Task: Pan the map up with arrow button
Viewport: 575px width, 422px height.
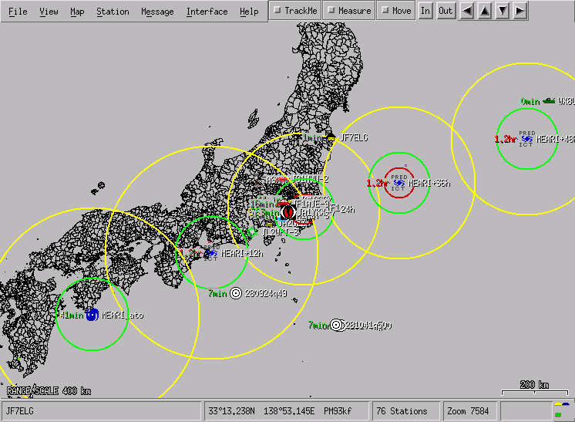Action: coord(485,11)
